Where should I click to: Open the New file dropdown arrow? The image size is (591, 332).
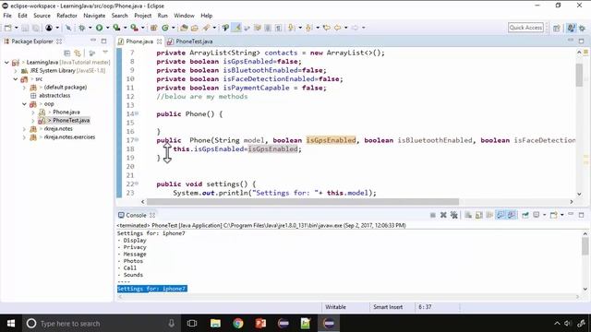coord(17,28)
